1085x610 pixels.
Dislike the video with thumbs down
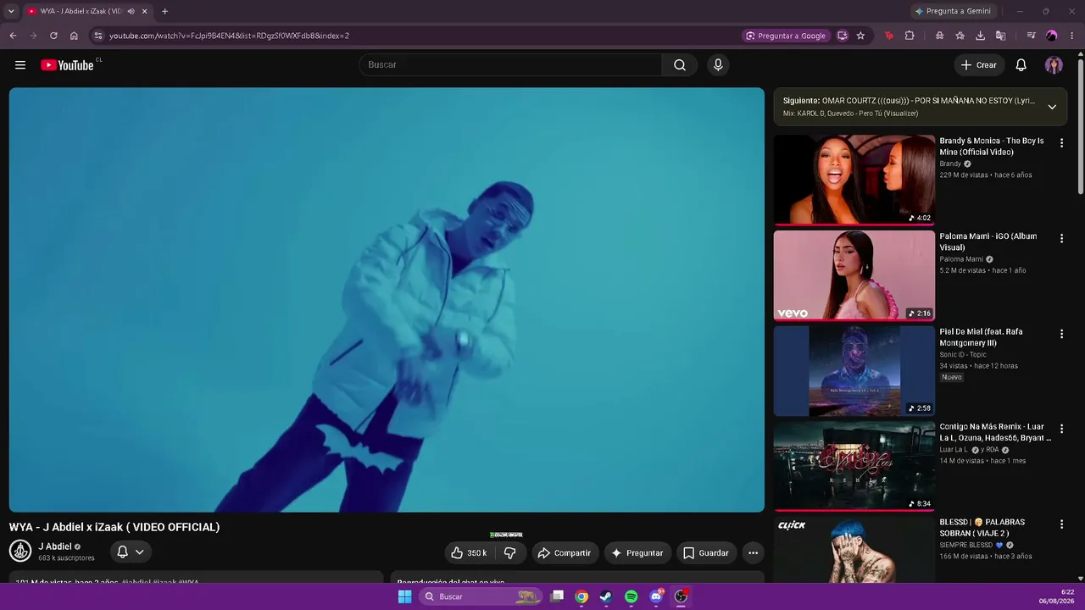[510, 553]
